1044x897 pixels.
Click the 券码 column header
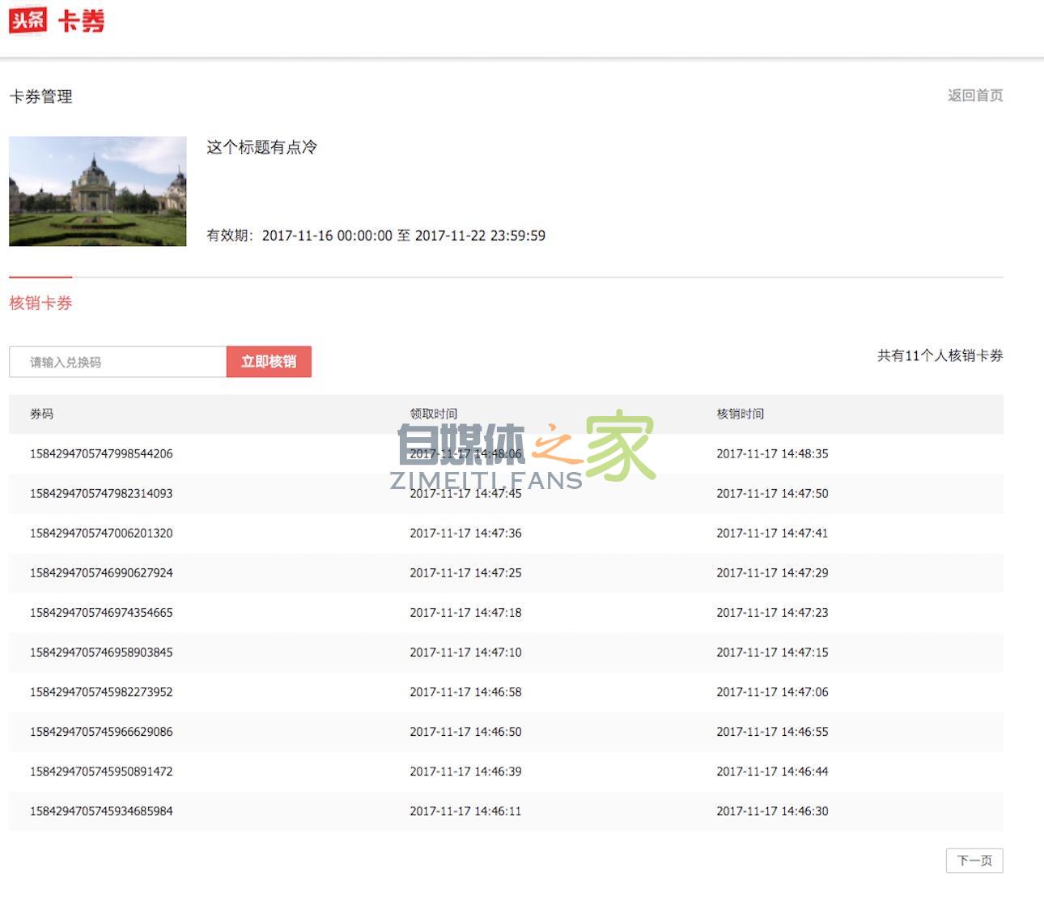[42, 414]
